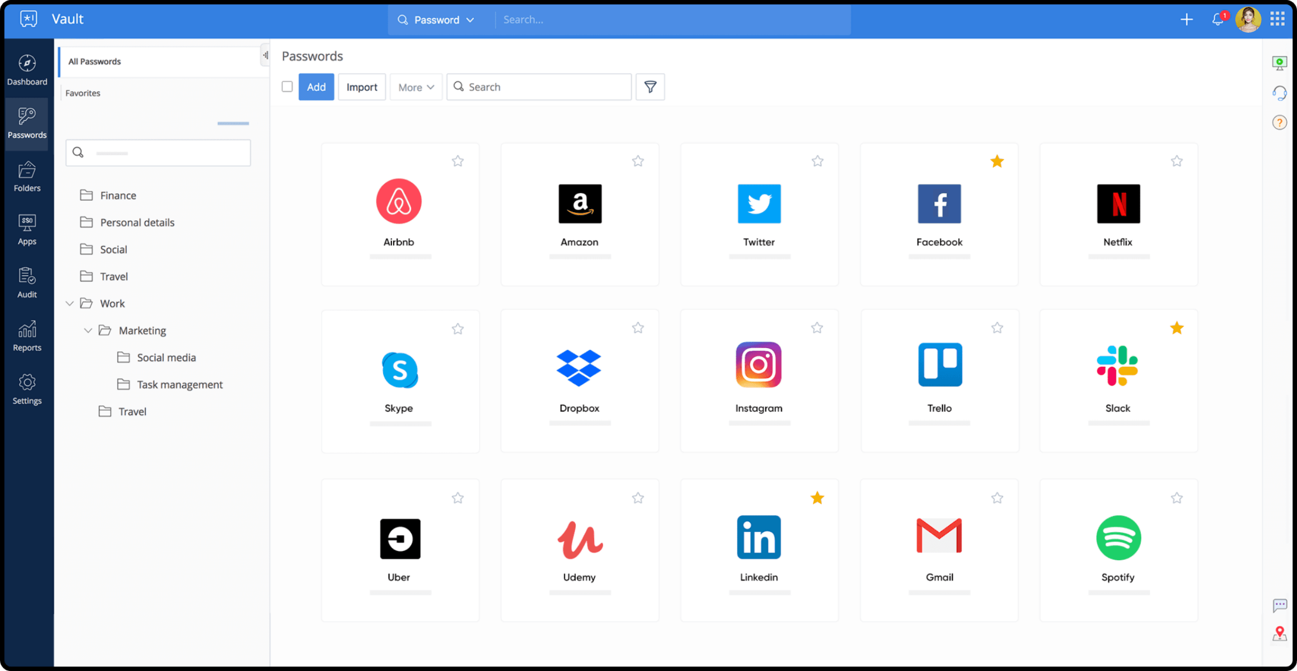
Task: Click inside the Passwords search field
Action: [539, 86]
